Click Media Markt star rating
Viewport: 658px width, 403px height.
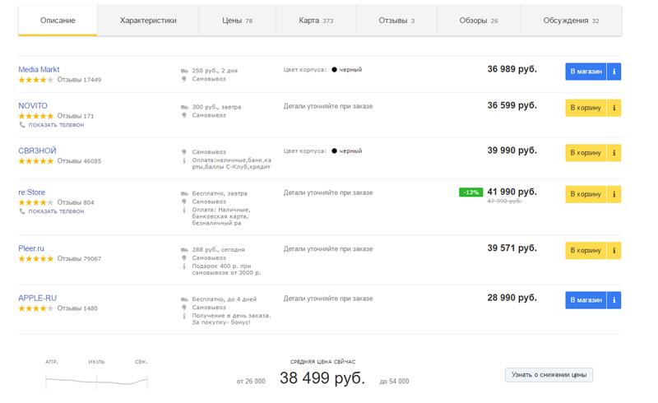(36, 80)
